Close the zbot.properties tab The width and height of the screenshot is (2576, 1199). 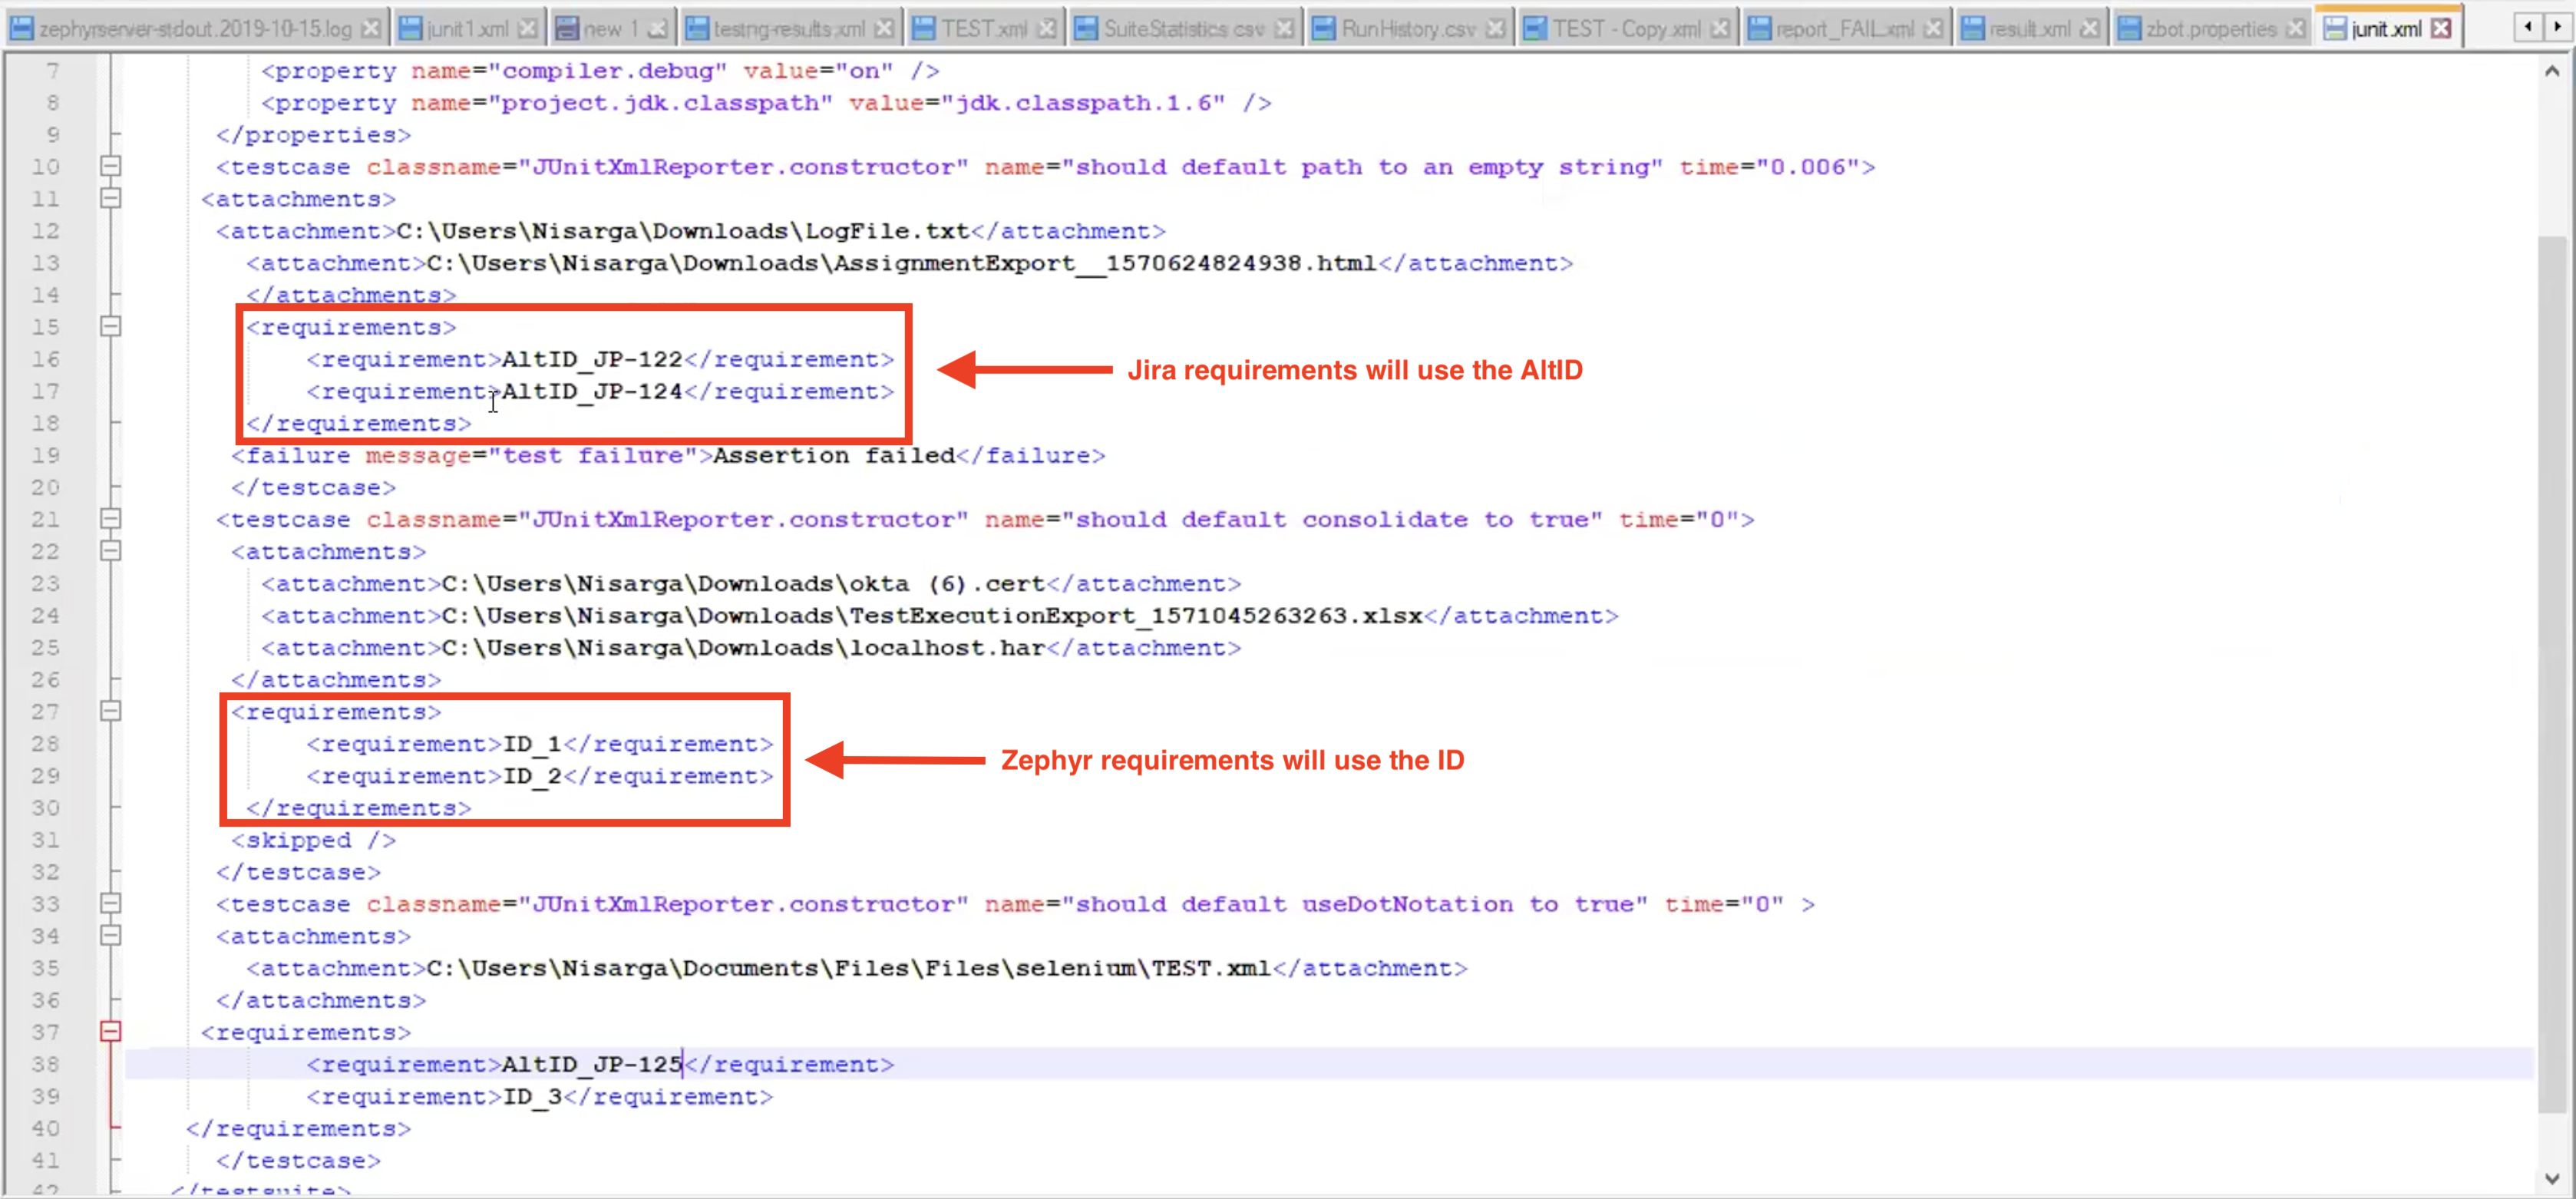pos(2296,29)
